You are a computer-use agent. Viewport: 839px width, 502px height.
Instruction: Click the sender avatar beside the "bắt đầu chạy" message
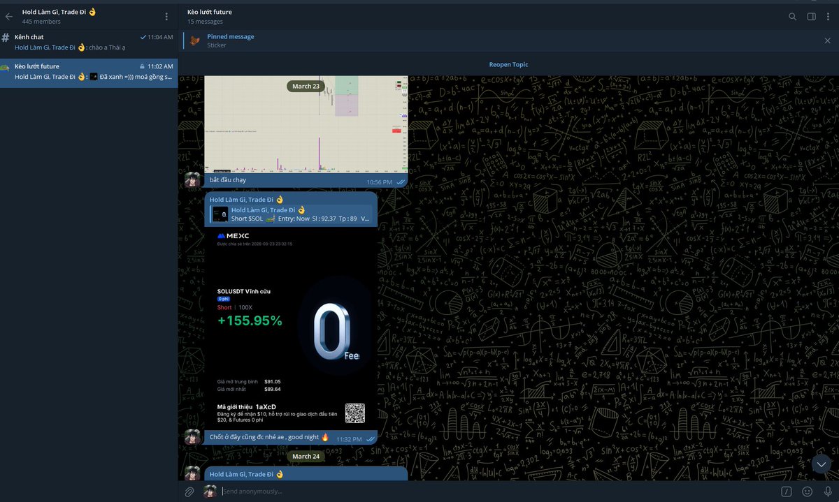[193, 179]
